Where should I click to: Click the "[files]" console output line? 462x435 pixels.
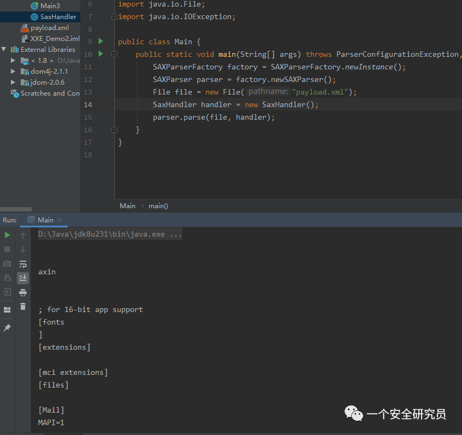[x=54, y=385]
